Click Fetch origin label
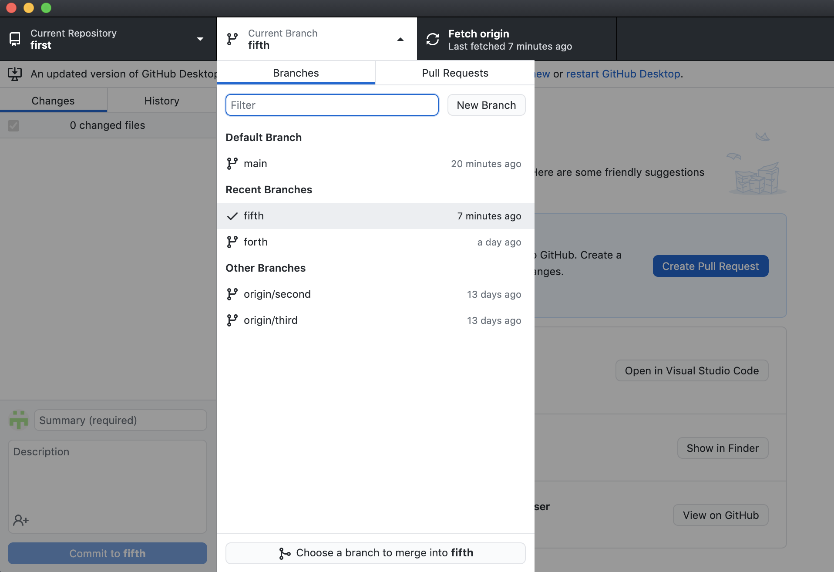 478,34
